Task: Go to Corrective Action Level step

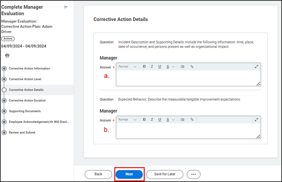Action: click(x=25, y=79)
